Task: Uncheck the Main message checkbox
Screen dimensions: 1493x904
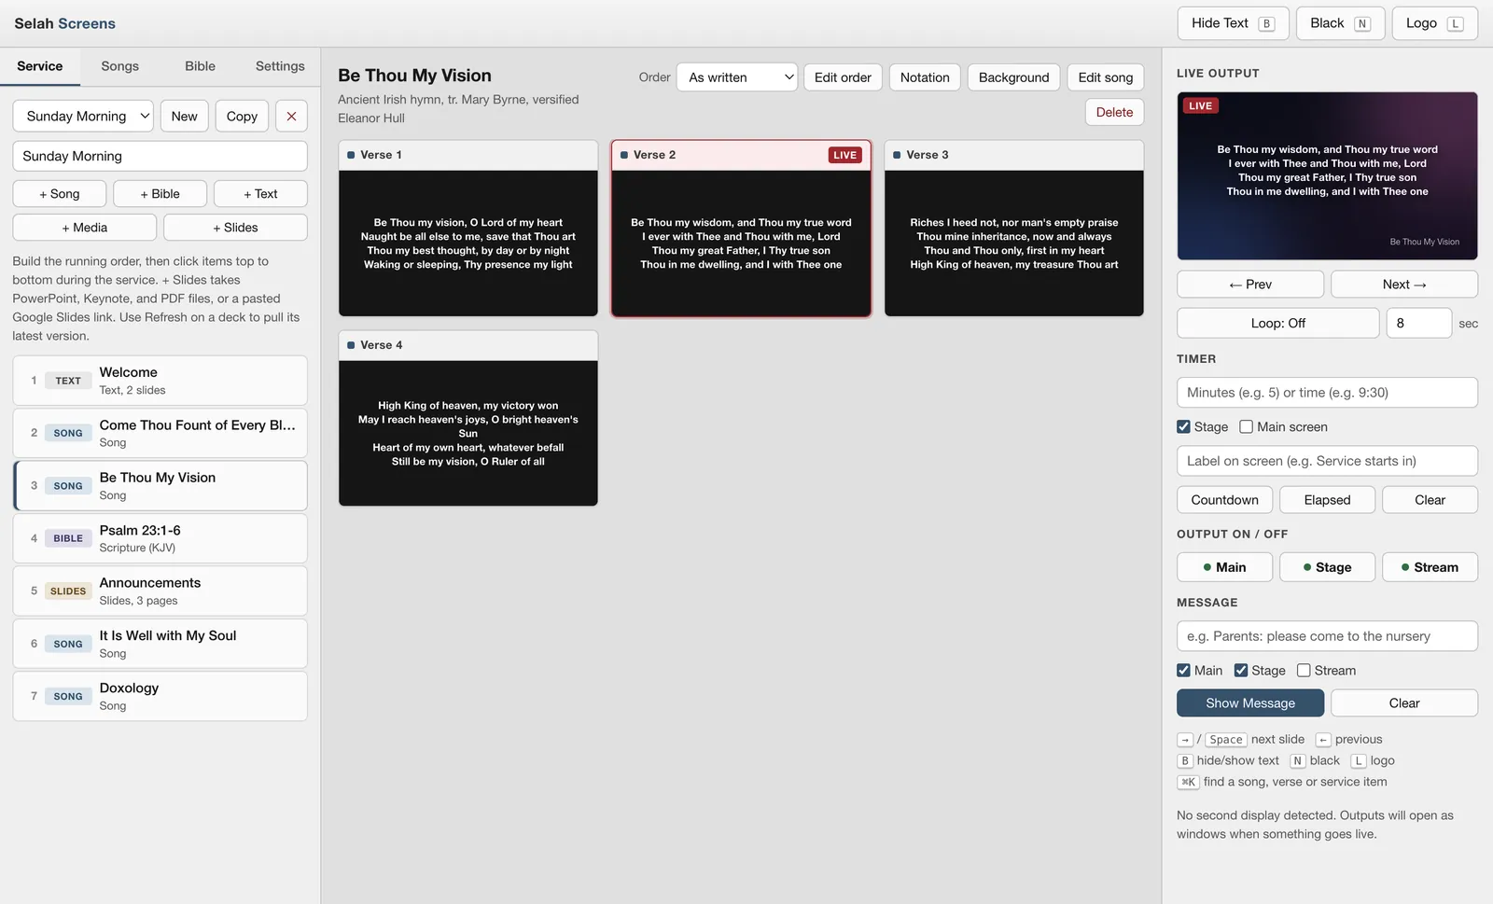Action: [1183, 671]
